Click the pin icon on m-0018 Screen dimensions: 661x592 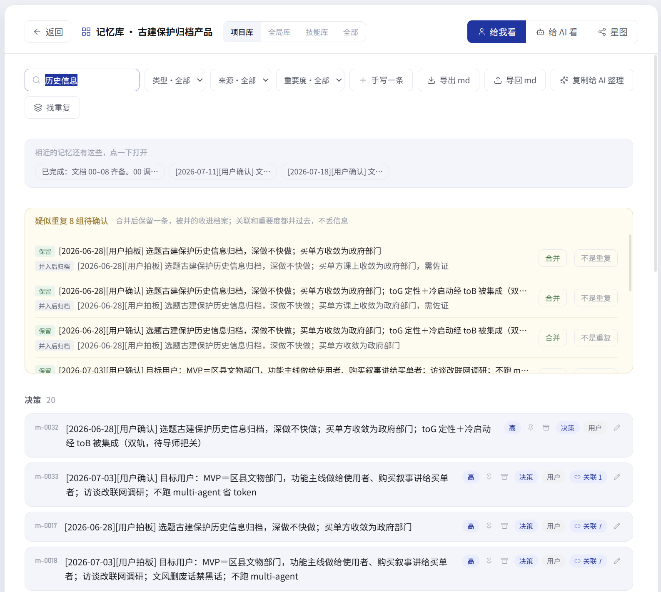pyautogui.click(x=489, y=561)
